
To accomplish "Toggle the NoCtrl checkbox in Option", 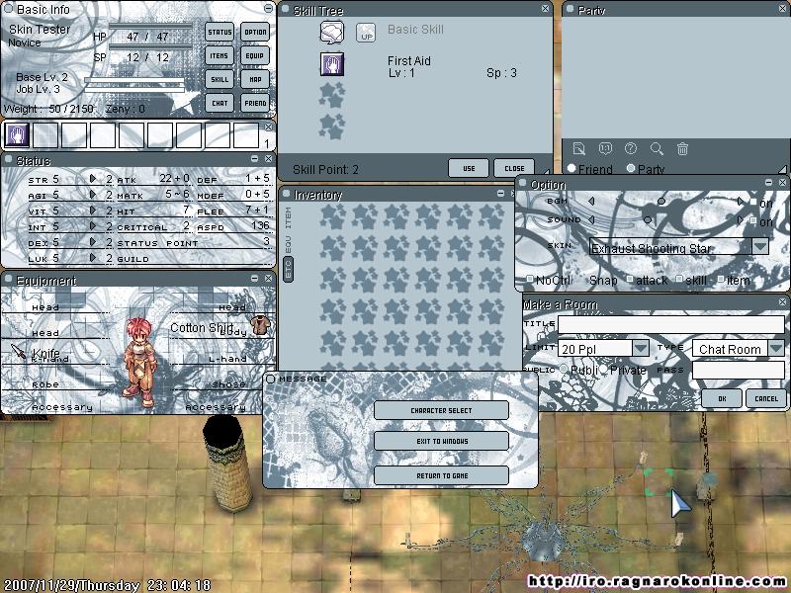I will point(530,279).
